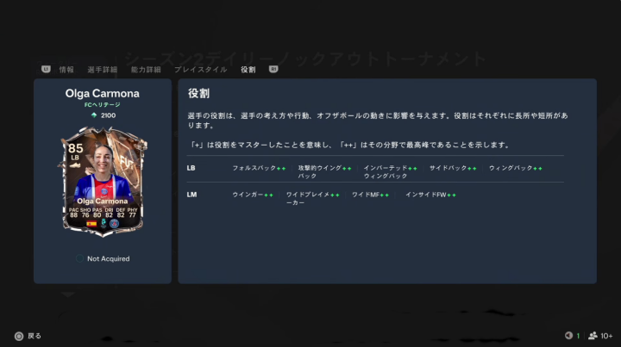Select the サイドバック role
This screenshot has width=621, height=347.
[453, 168]
